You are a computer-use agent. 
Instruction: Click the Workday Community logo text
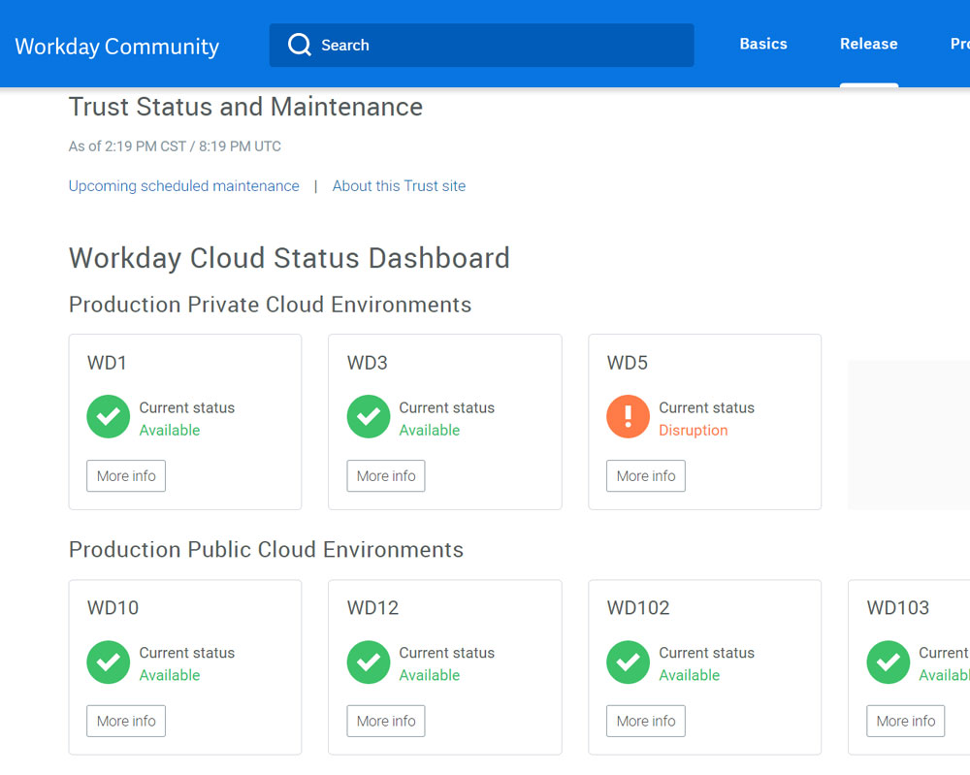[x=116, y=46]
